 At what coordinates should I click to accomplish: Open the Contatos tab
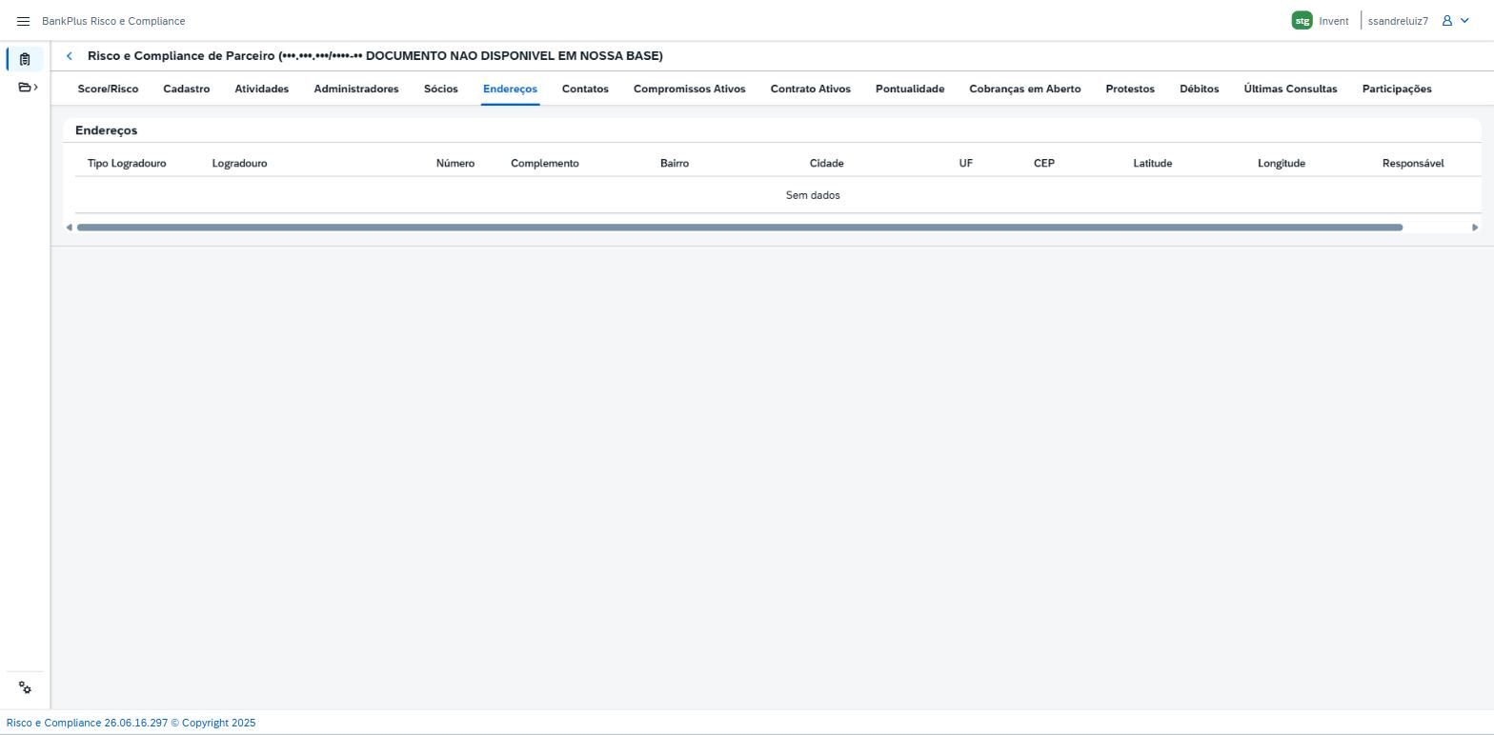(x=585, y=89)
